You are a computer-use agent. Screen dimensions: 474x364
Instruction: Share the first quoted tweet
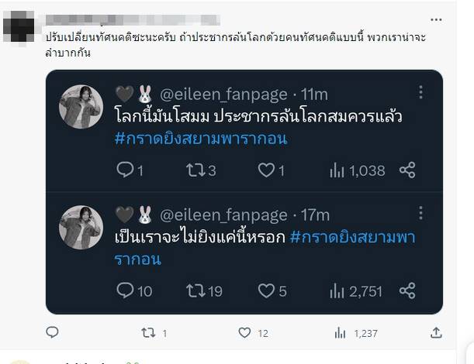407,170
